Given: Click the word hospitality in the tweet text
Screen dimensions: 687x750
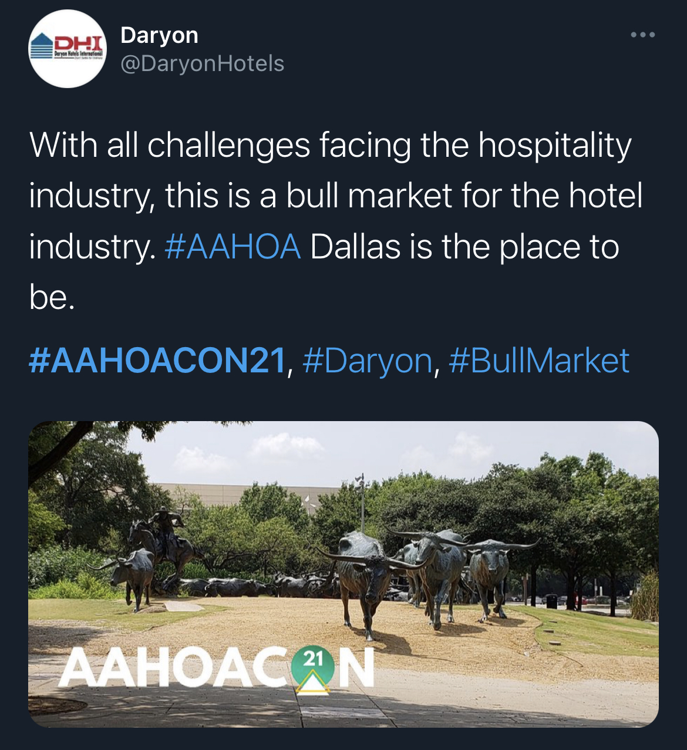Looking at the screenshot, I should [x=555, y=145].
